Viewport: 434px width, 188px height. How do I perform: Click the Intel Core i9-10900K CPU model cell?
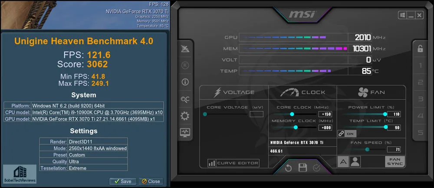[x=97, y=112]
